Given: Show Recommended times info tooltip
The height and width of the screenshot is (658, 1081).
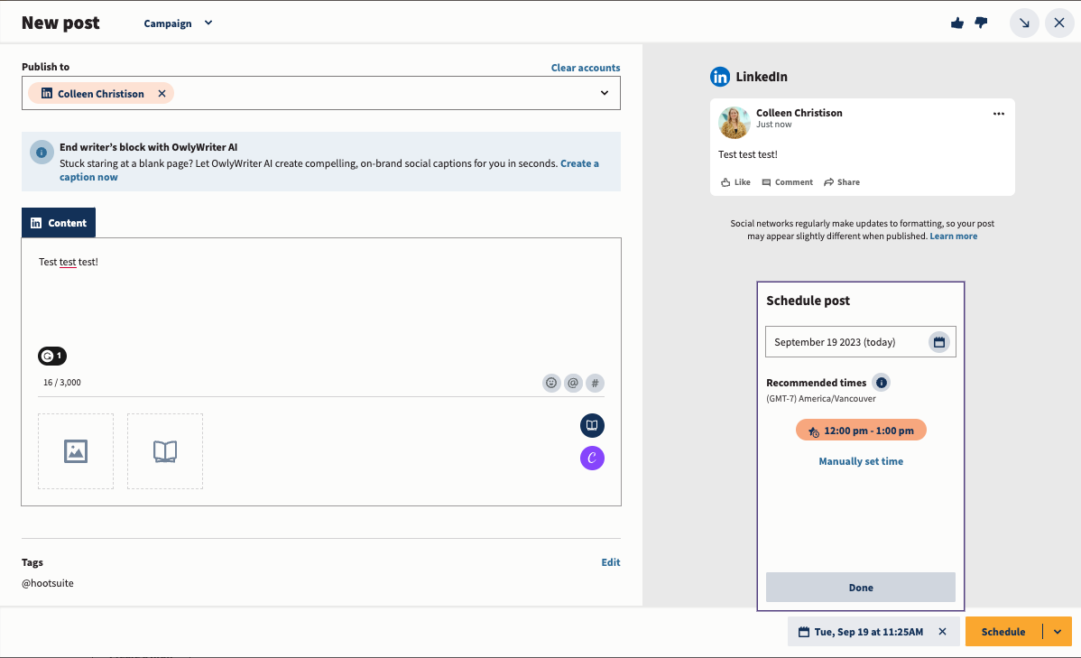Looking at the screenshot, I should coord(882,382).
